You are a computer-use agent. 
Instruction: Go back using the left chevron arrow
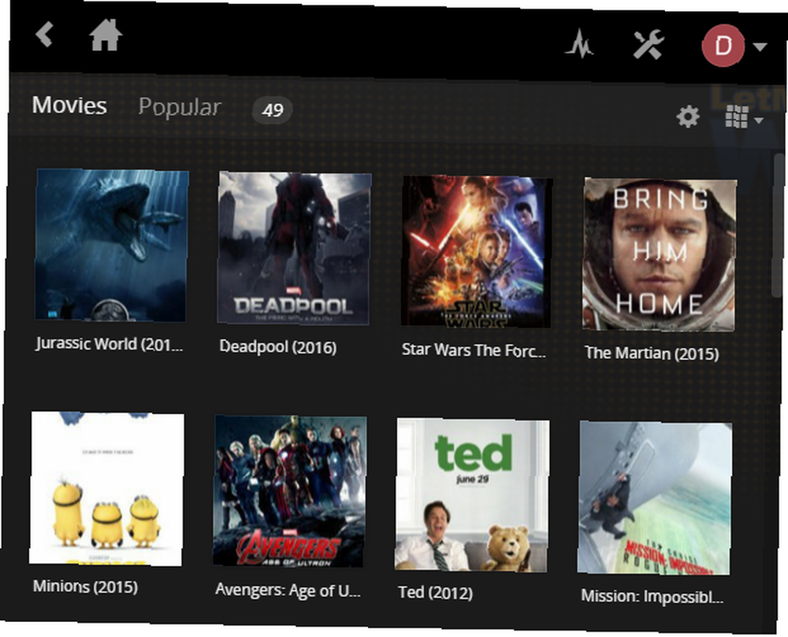point(44,34)
